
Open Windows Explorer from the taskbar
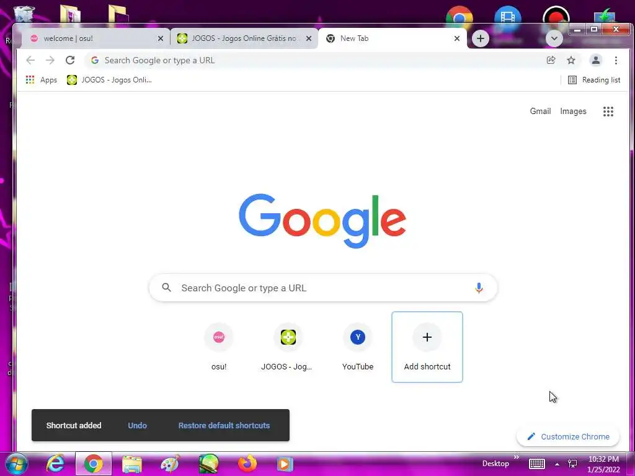[131, 464]
